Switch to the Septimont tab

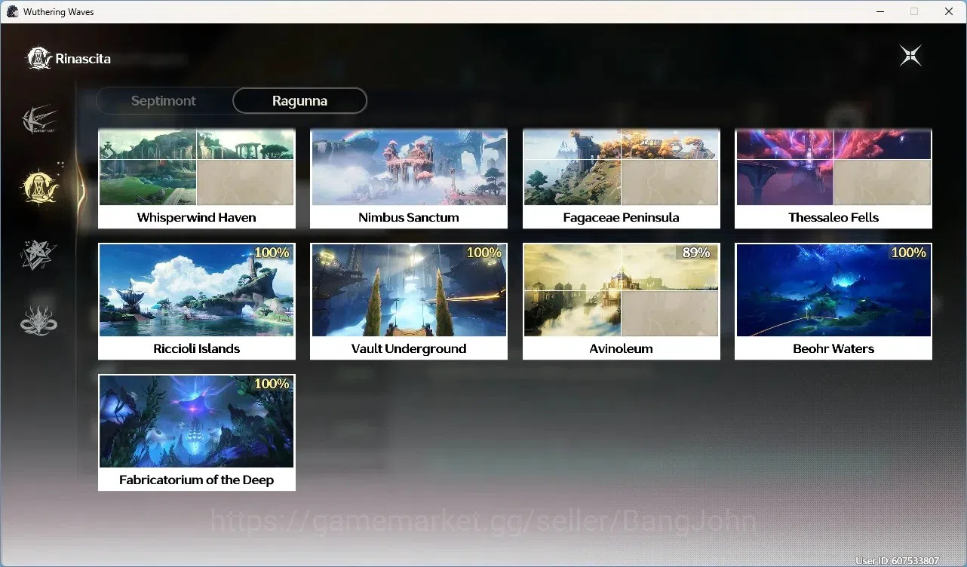click(x=164, y=101)
